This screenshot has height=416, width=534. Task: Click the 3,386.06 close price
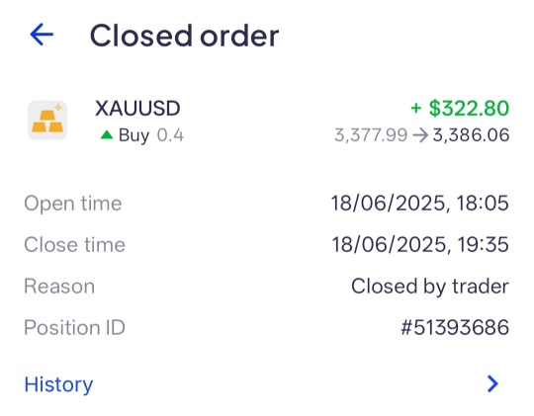click(471, 135)
